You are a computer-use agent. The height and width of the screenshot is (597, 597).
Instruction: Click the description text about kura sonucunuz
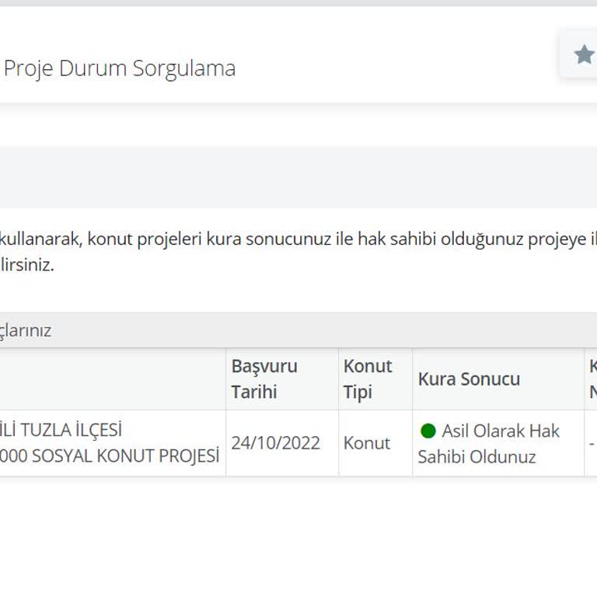coord(298,251)
